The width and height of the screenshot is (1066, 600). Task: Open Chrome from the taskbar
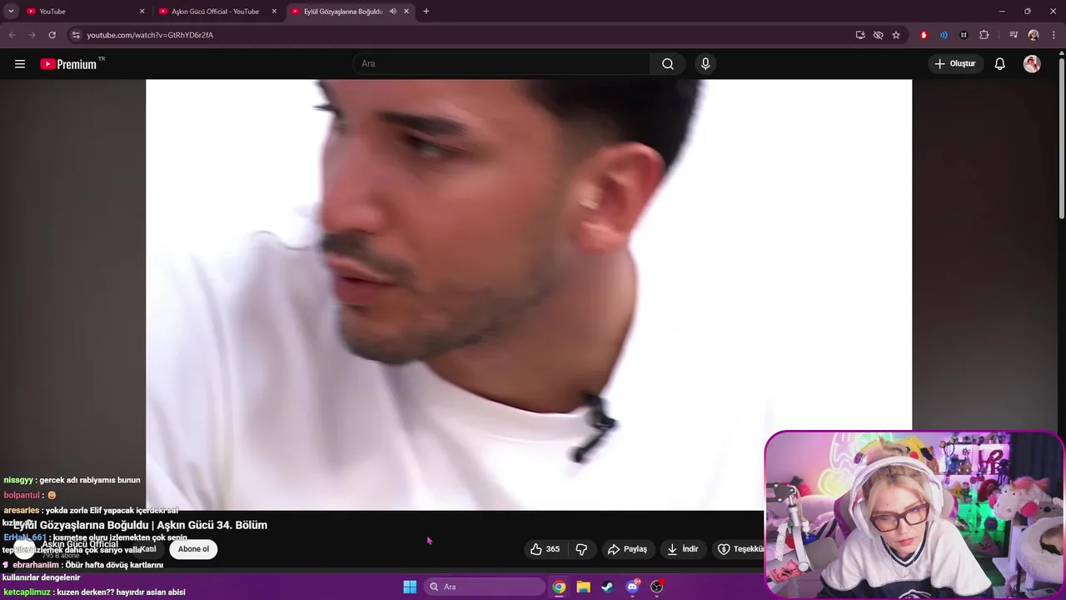(559, 587)
